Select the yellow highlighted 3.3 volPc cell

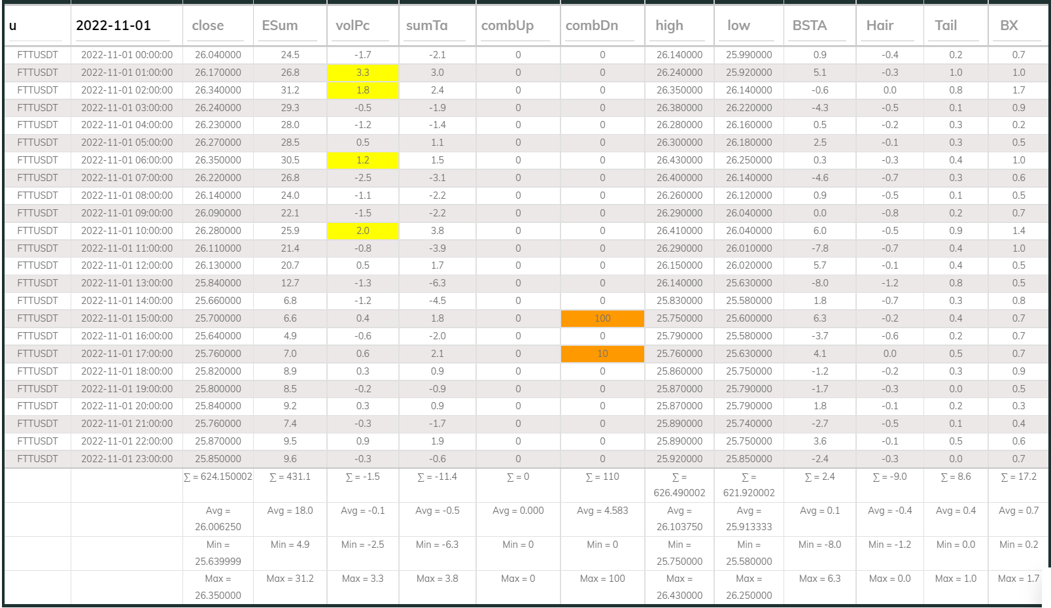364,73
